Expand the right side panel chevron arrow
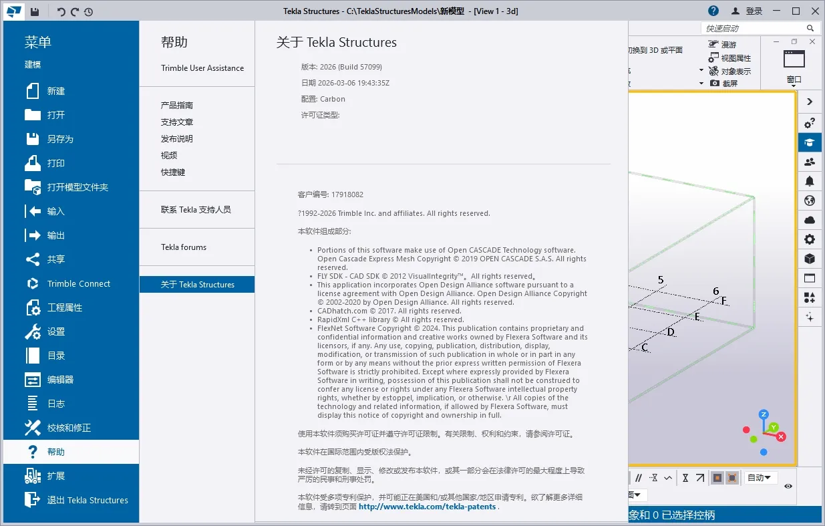Screen dimensions: 825x526 point(809,102)
